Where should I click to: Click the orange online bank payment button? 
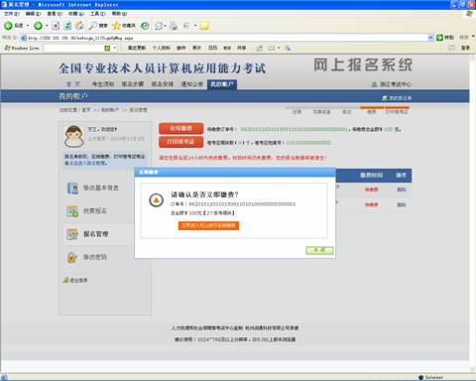(208, 225)
